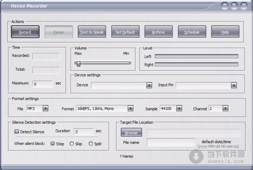Start recording with the Record button
The image size is (253, 170).
coord(25,32)
